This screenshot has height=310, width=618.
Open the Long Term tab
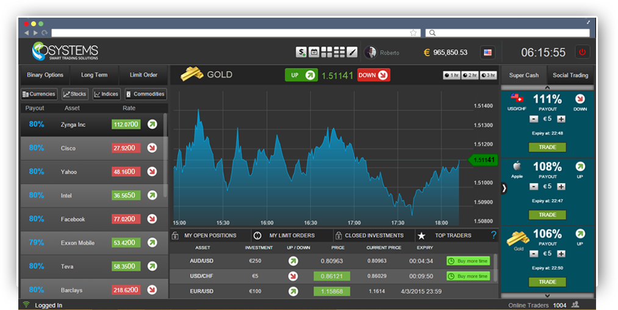point(94,75)
